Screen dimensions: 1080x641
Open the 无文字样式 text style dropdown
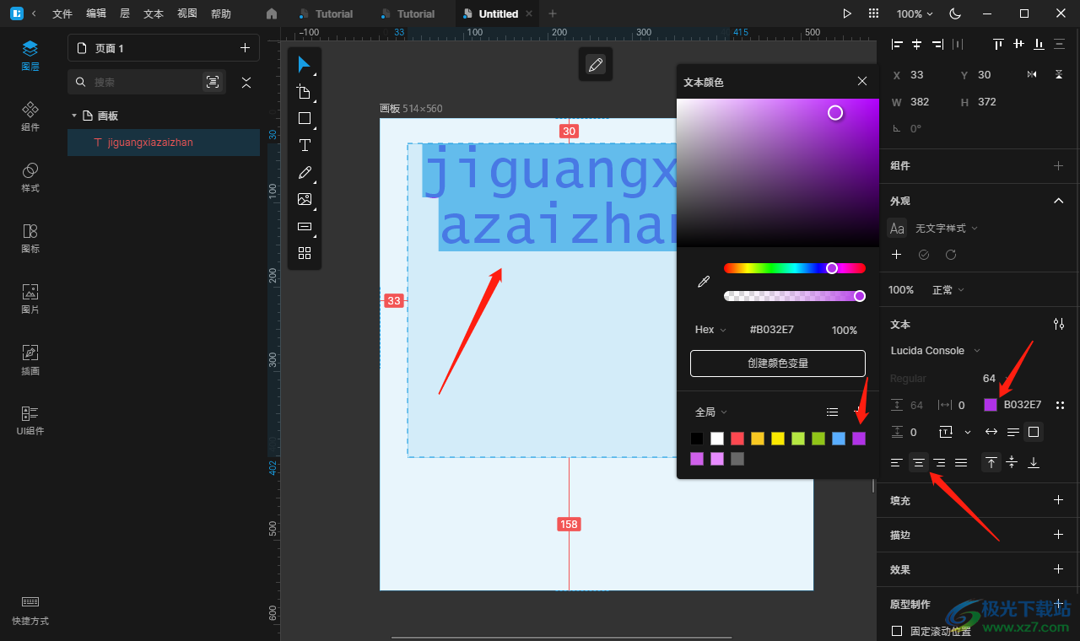click(947, 228)
